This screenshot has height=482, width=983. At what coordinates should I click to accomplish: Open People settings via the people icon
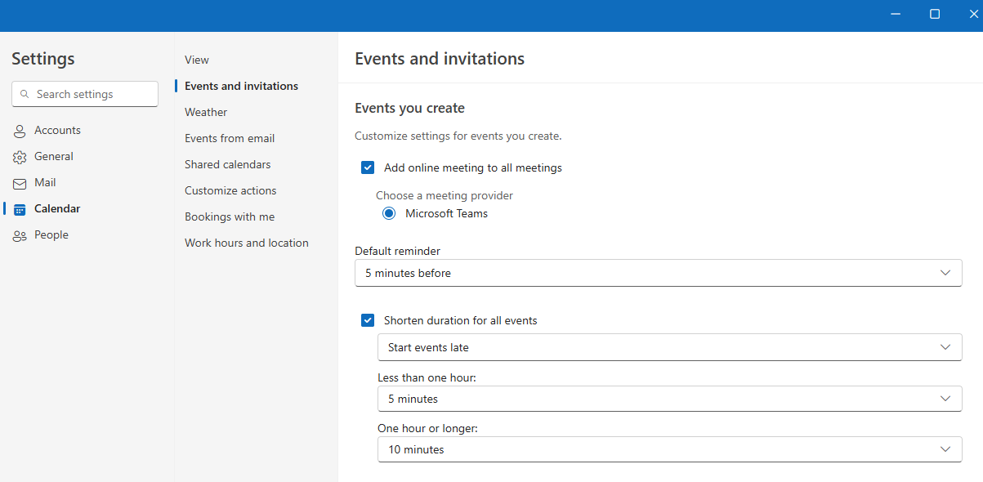pos(19,234)
